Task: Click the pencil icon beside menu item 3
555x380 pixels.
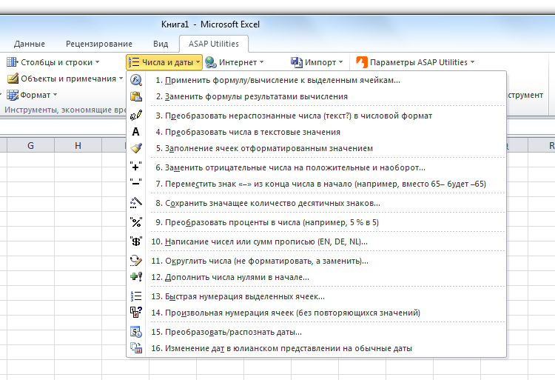Action: coord(136,116)
